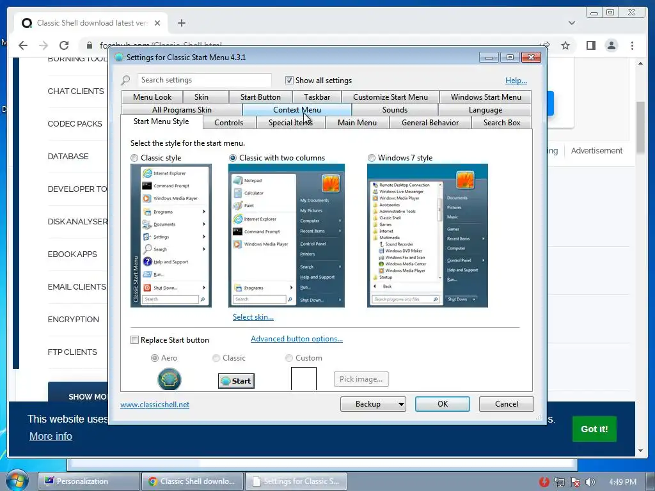Open the Windows Start orb
The image size is (655, 491).
(x=17, y=480)
